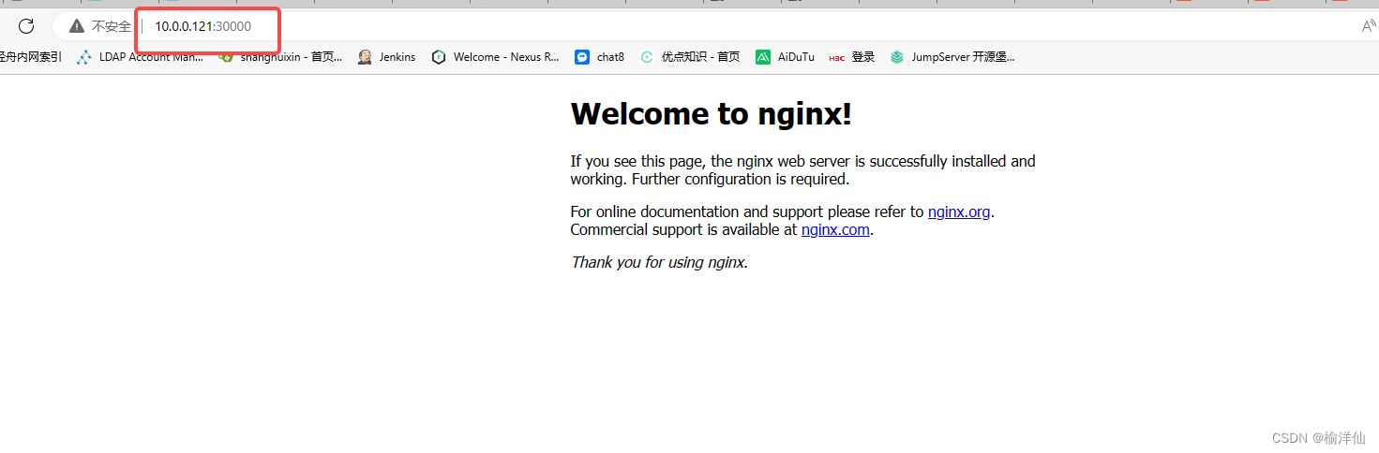
Task: Open the Jenkins bookmark
Action: (386, 57)
